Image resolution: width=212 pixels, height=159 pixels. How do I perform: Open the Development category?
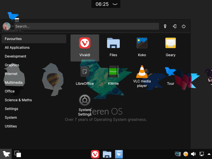point(34,56)
